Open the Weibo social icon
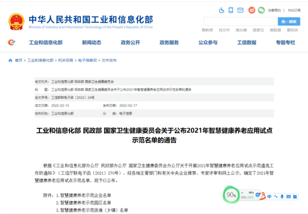The width and height of the screenshot is (308, 214). pos(252,10)
